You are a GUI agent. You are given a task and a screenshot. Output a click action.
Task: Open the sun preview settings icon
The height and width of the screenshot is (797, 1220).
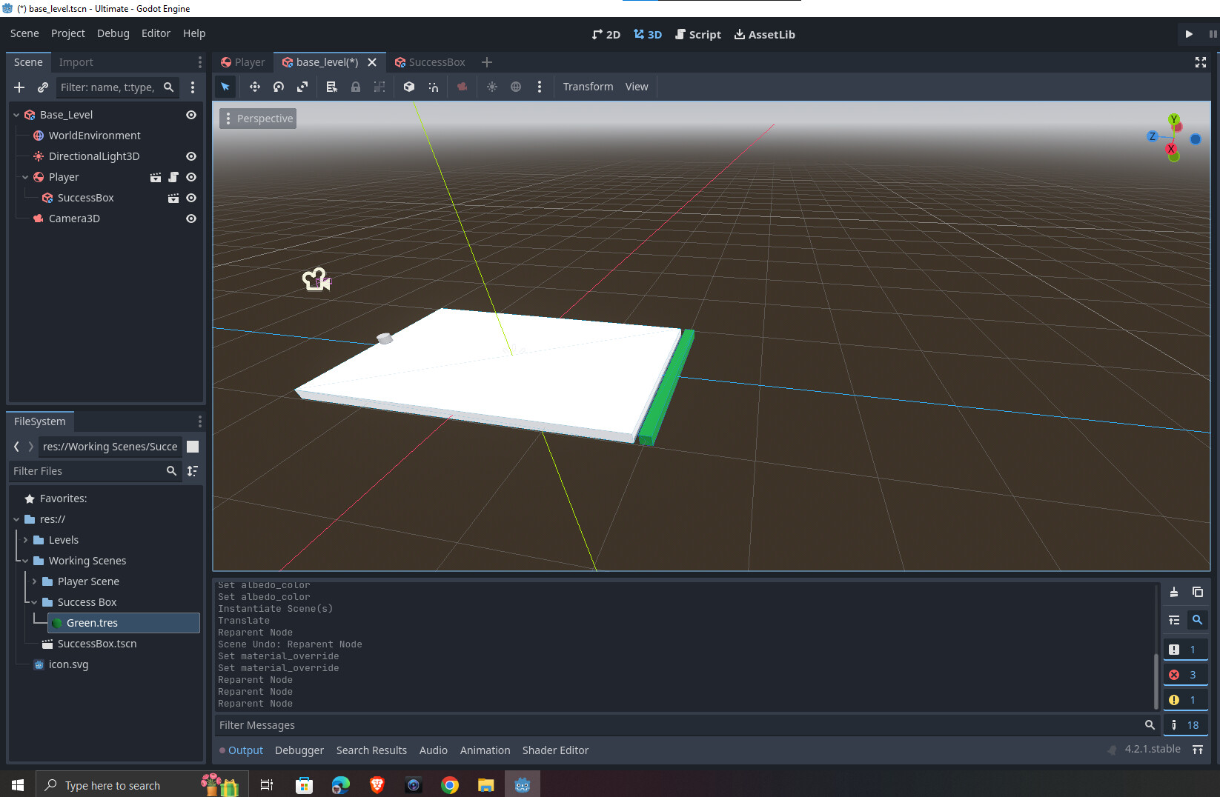[x=492, y=87]
